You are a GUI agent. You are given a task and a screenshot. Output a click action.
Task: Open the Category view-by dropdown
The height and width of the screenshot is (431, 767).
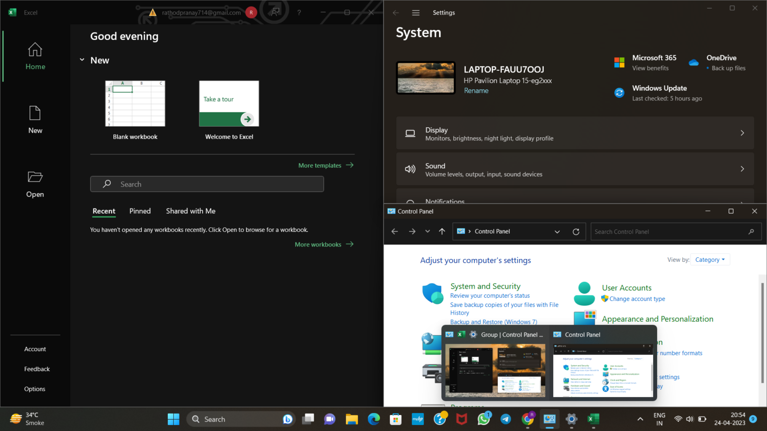click(x=710, y=259)
